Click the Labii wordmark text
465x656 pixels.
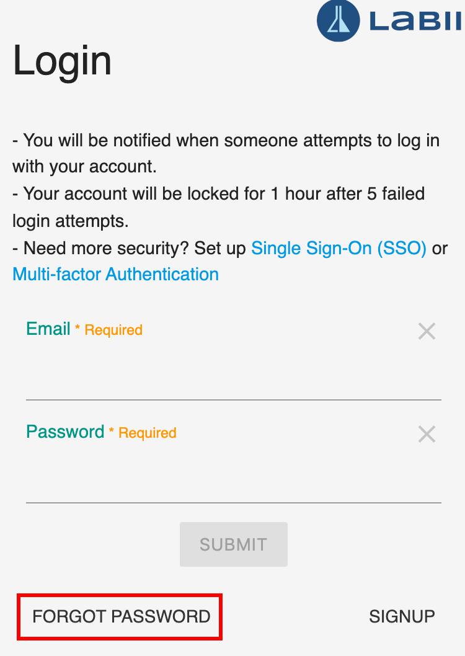416,21
